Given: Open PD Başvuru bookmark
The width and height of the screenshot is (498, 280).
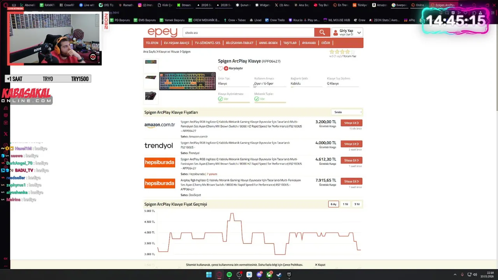Looking at the screenshot, I should pos(120,20).
